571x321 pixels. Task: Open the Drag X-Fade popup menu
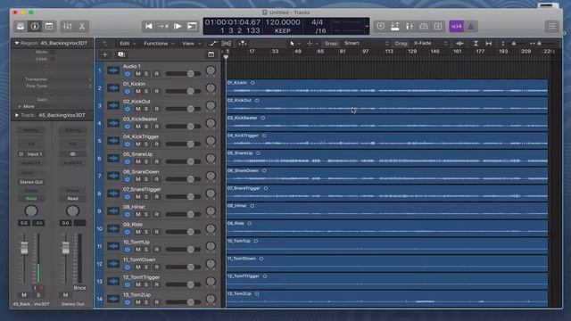(x=430, y=44)
